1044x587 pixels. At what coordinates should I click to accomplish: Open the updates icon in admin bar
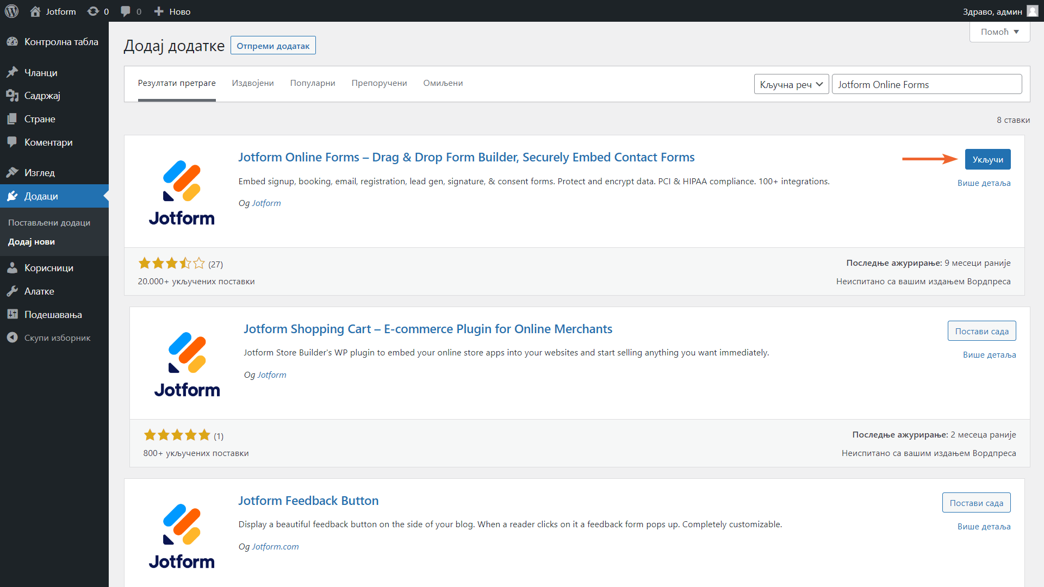click(94, 11)
